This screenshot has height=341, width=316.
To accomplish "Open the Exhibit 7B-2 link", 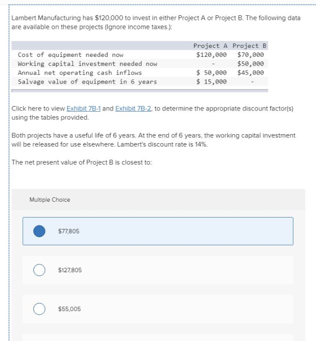I will [x=133, y=108].
